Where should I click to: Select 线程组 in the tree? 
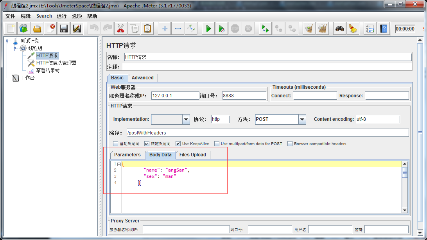click(x=36, y=48)
